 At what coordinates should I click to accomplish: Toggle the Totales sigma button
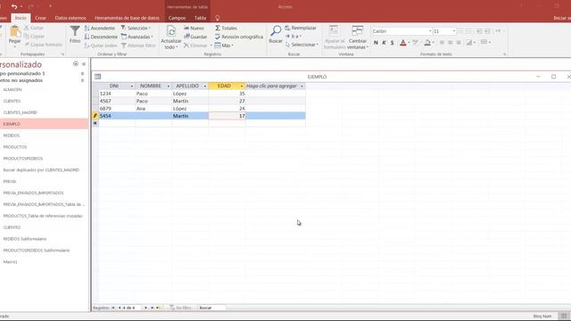226,28
